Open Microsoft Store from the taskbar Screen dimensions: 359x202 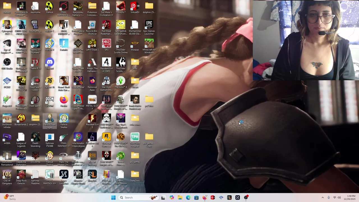tap(196, 198)
